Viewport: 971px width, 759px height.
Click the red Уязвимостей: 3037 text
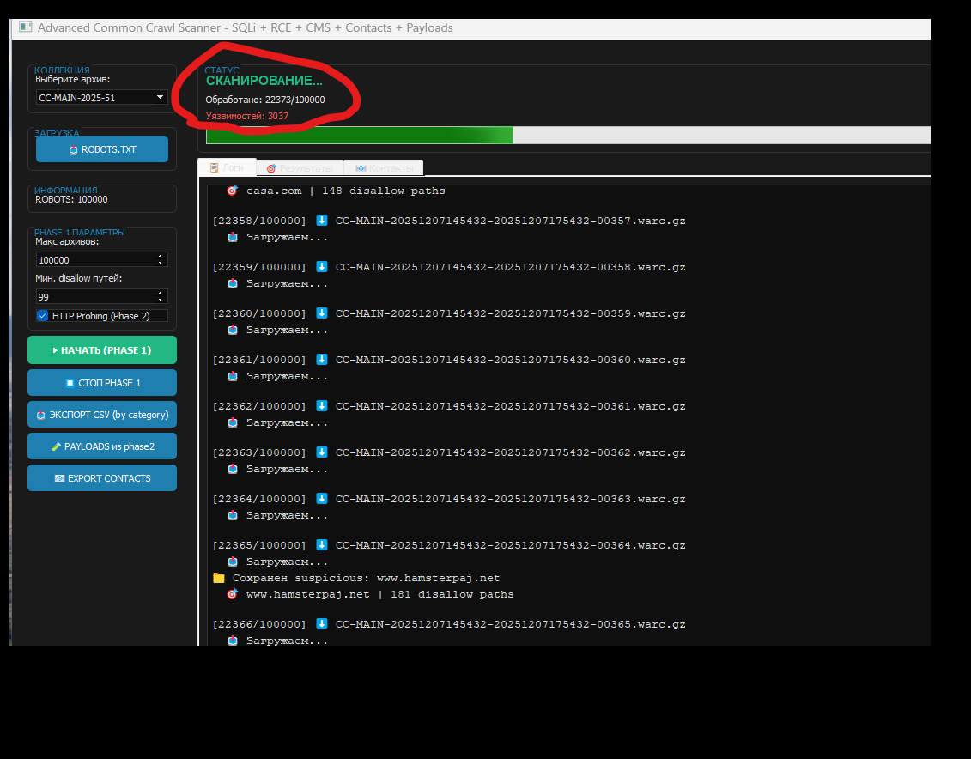pyautogui.click(x=247, y=116)
